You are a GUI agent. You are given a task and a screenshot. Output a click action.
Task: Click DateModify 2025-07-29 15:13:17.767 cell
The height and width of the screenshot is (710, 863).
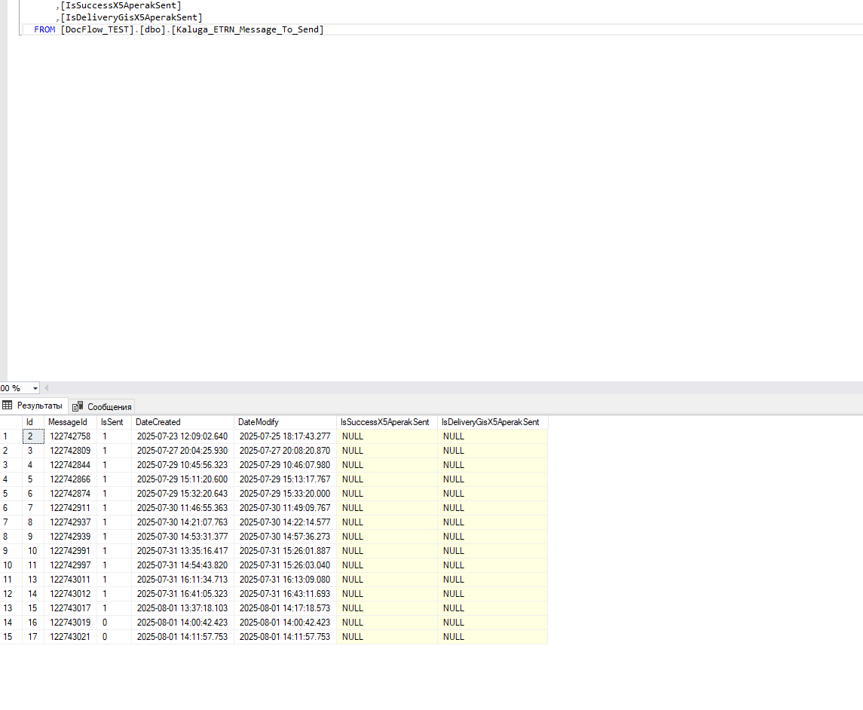pyautogui.click(x=285, y=479)
